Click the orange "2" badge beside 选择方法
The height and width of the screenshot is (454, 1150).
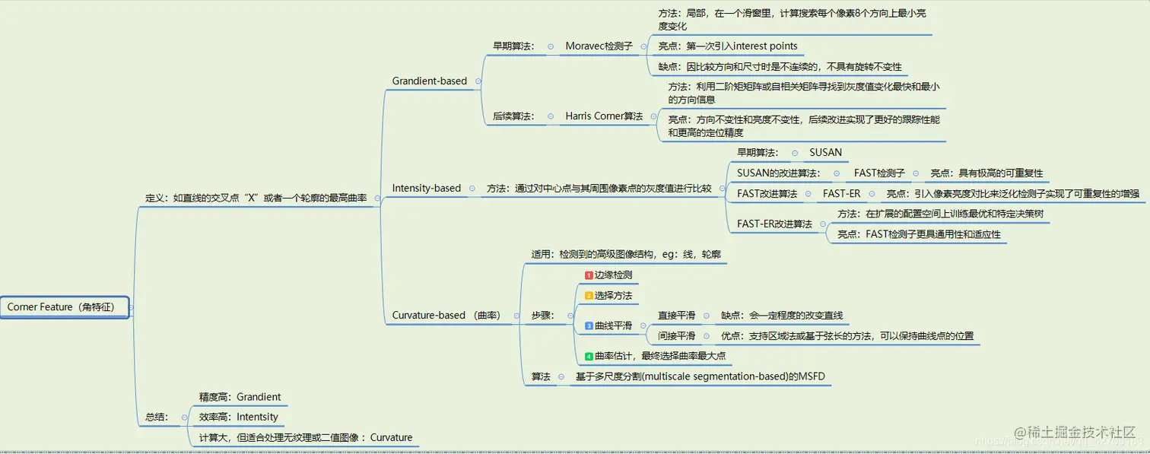tap(588, 296)
